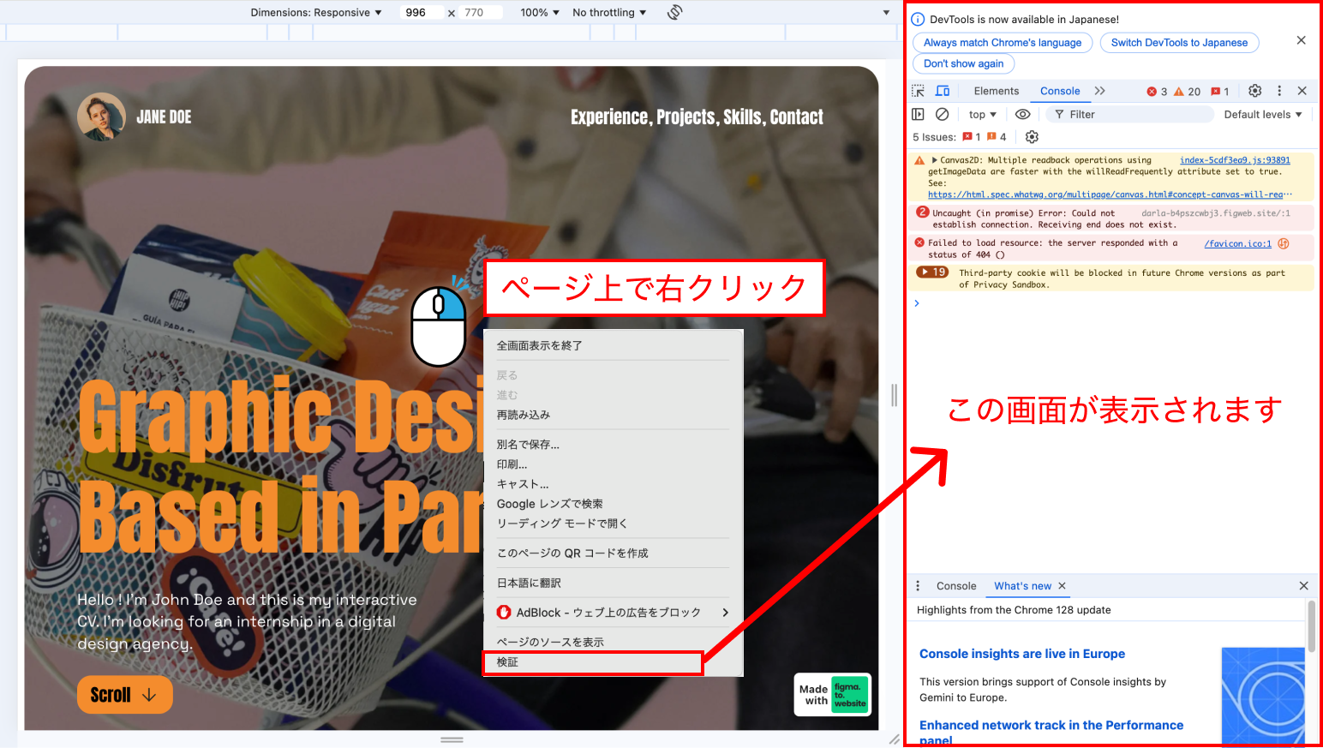This screenshot has height=748, width=1323.
Task: Toggle the device toolbar icon
Action: [x=943, y=91]
